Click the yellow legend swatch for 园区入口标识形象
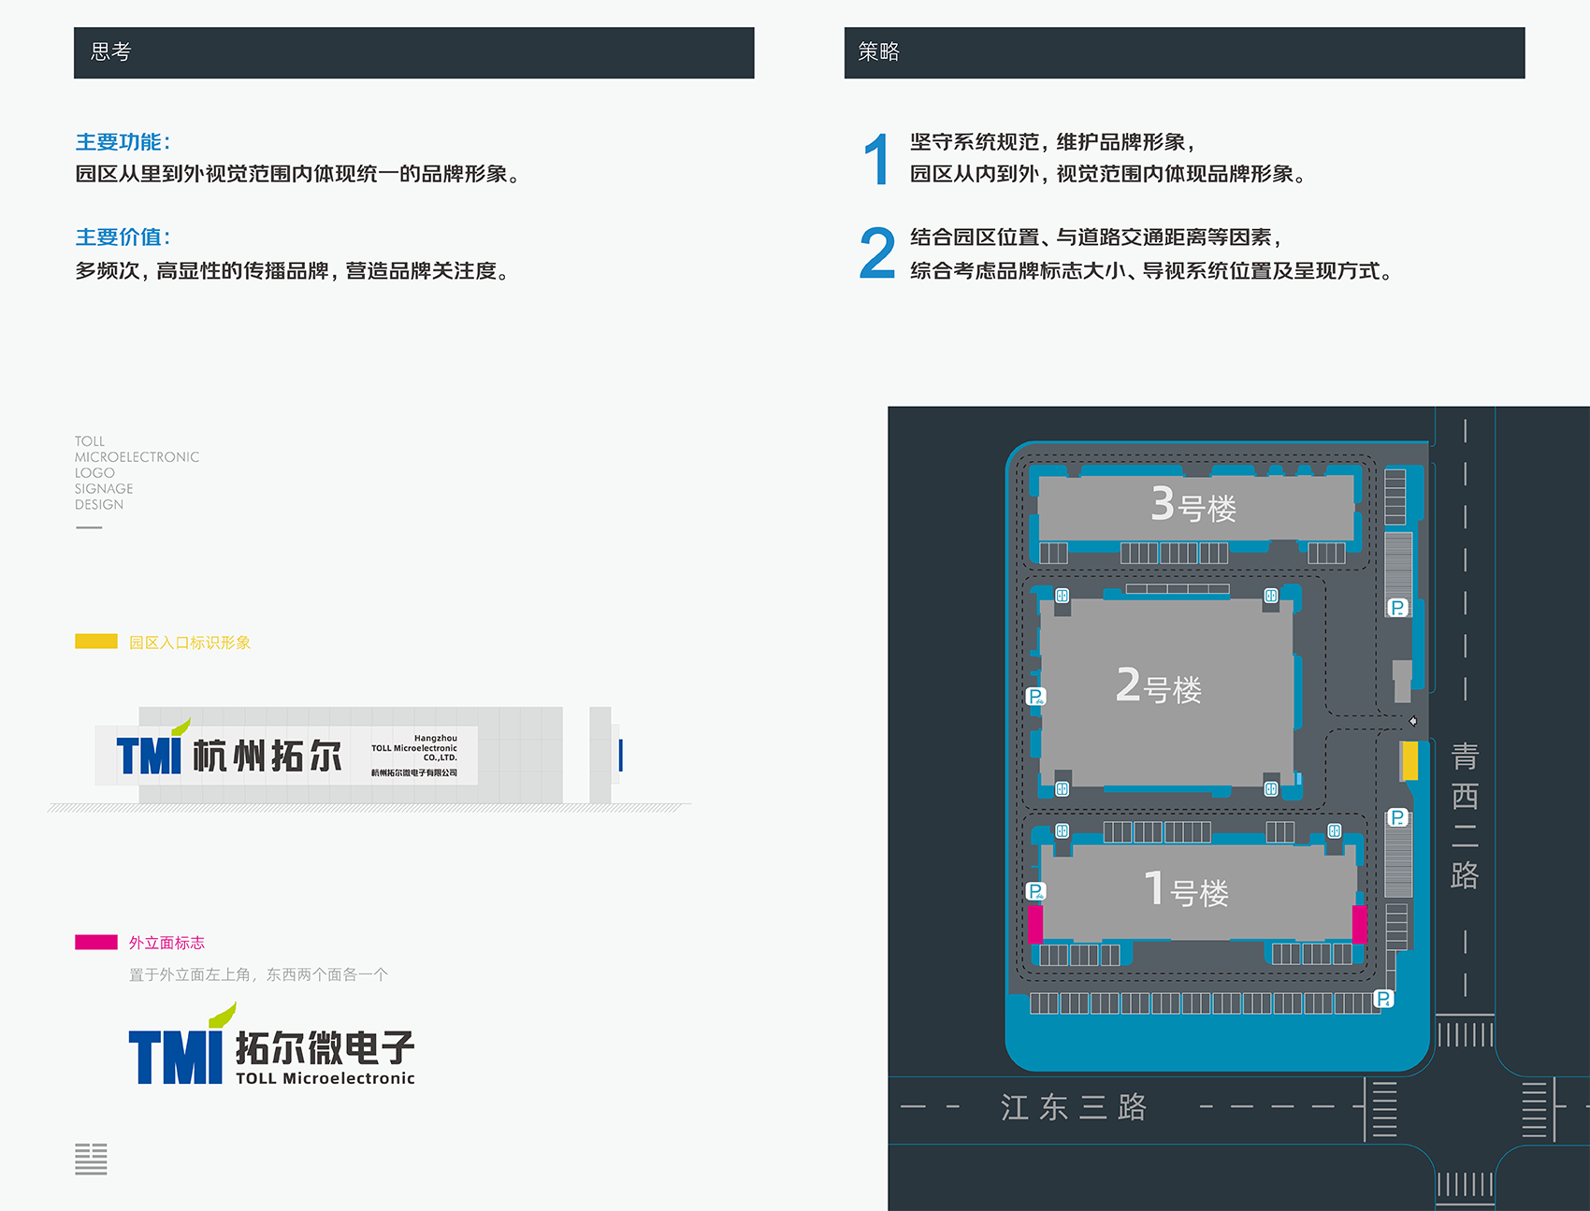The width and height of the screenshot is (1590, 1211). [x=96, y=642]
